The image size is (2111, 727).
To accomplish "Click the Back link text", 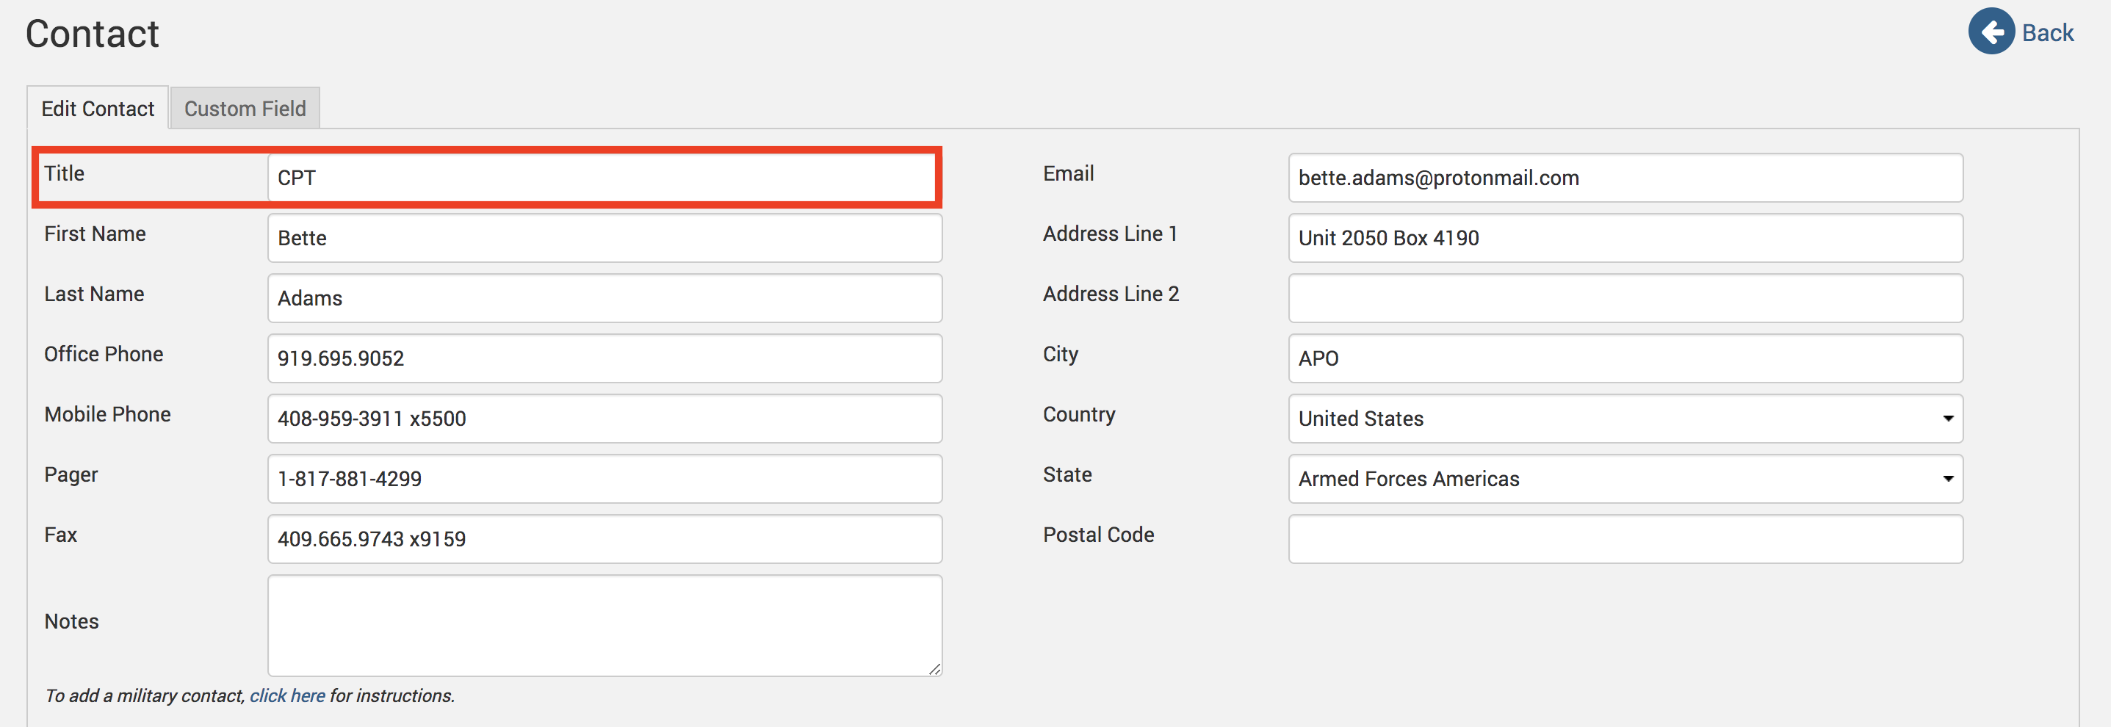I will pyautogui.click(x=2047, y=33).
